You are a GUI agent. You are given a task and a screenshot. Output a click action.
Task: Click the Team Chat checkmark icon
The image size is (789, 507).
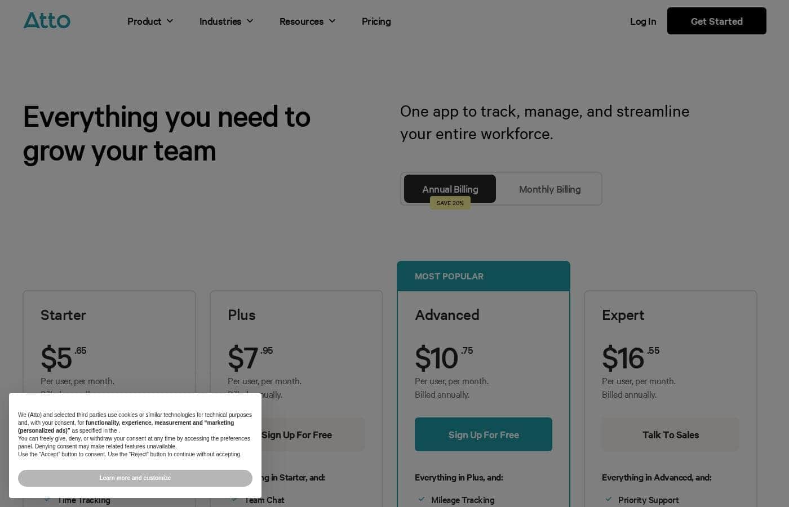tap(234, 499)
